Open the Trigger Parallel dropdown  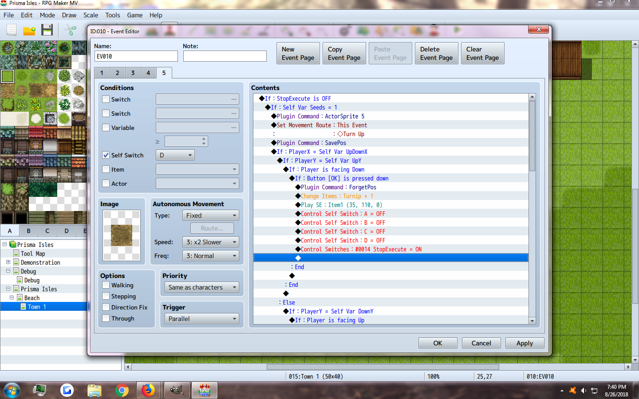click(x=201, y=319)
